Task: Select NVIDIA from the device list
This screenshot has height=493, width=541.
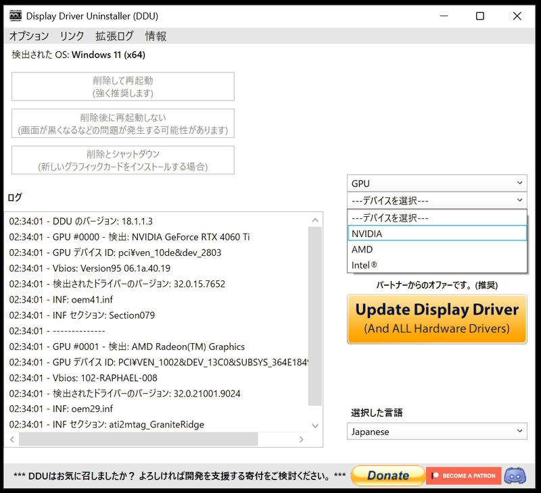Action: point(438,234)
